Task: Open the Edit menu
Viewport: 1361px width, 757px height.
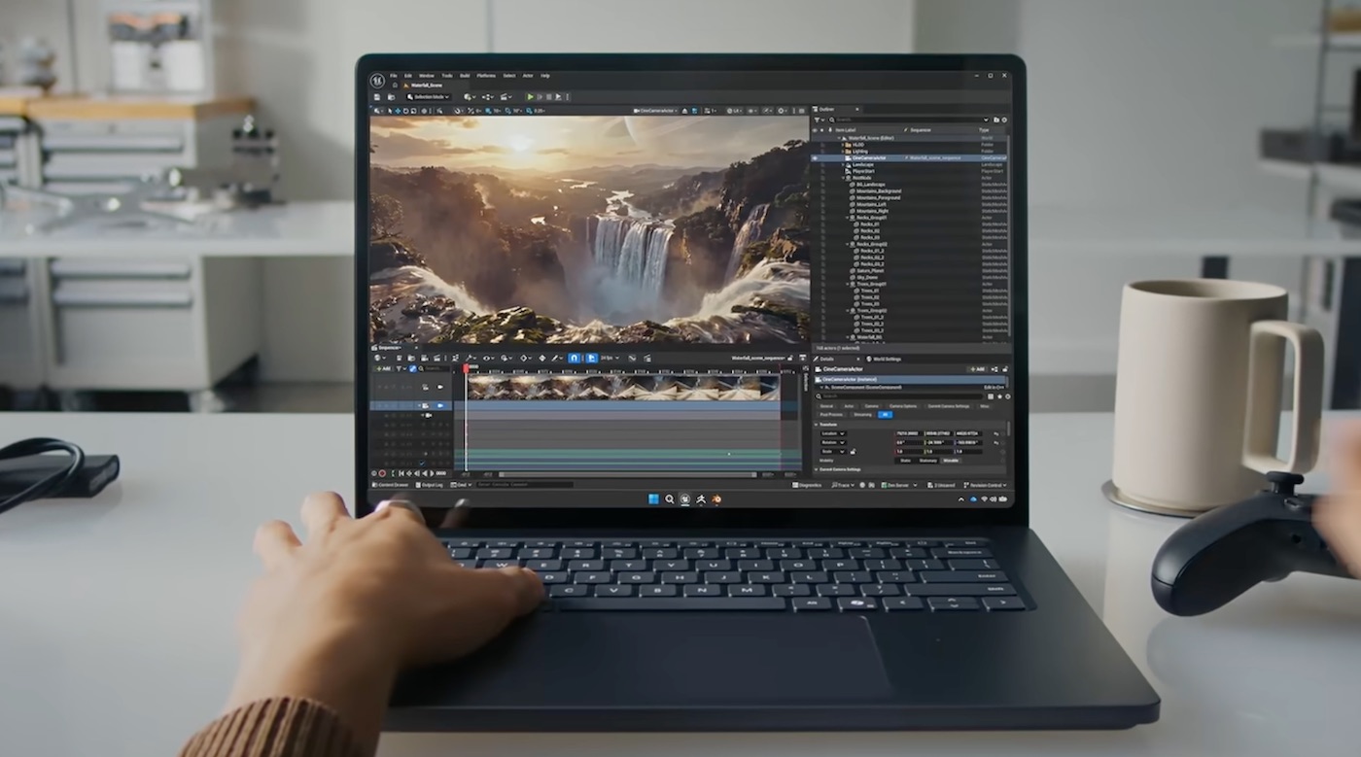Action: point(408,75)
